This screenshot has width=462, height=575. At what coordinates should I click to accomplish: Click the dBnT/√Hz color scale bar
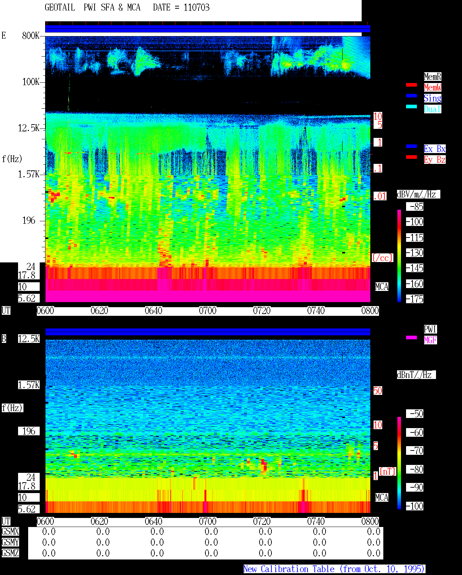point(399,463)
